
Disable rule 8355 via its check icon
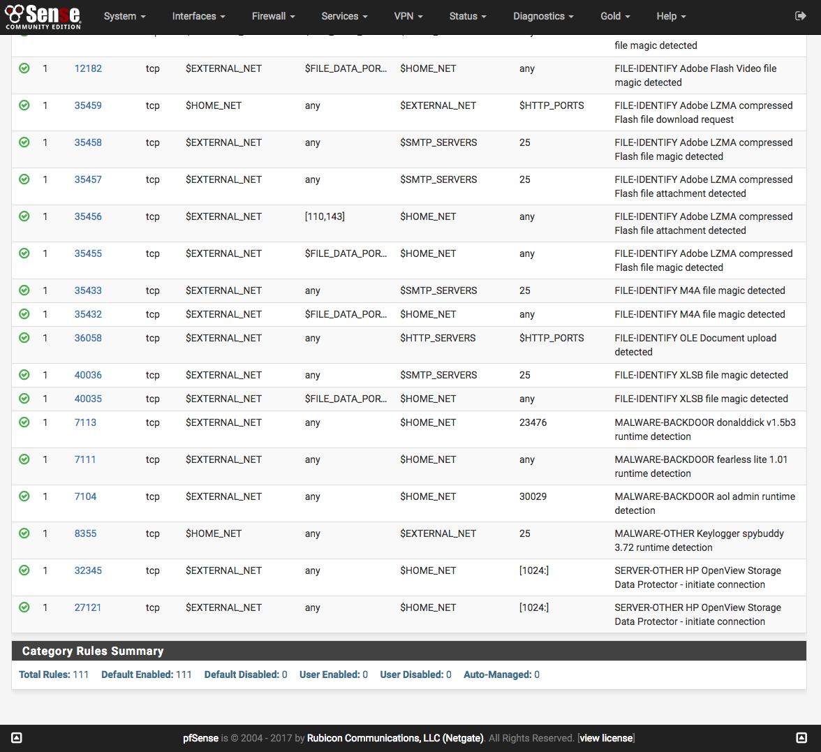24,533
